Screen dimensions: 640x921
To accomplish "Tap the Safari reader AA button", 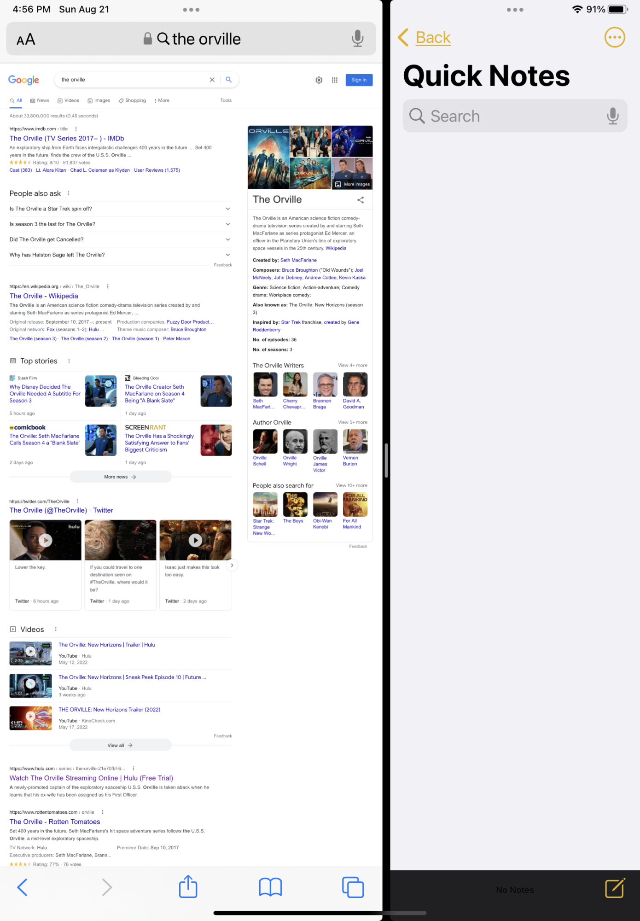I will tap(26, 40).
